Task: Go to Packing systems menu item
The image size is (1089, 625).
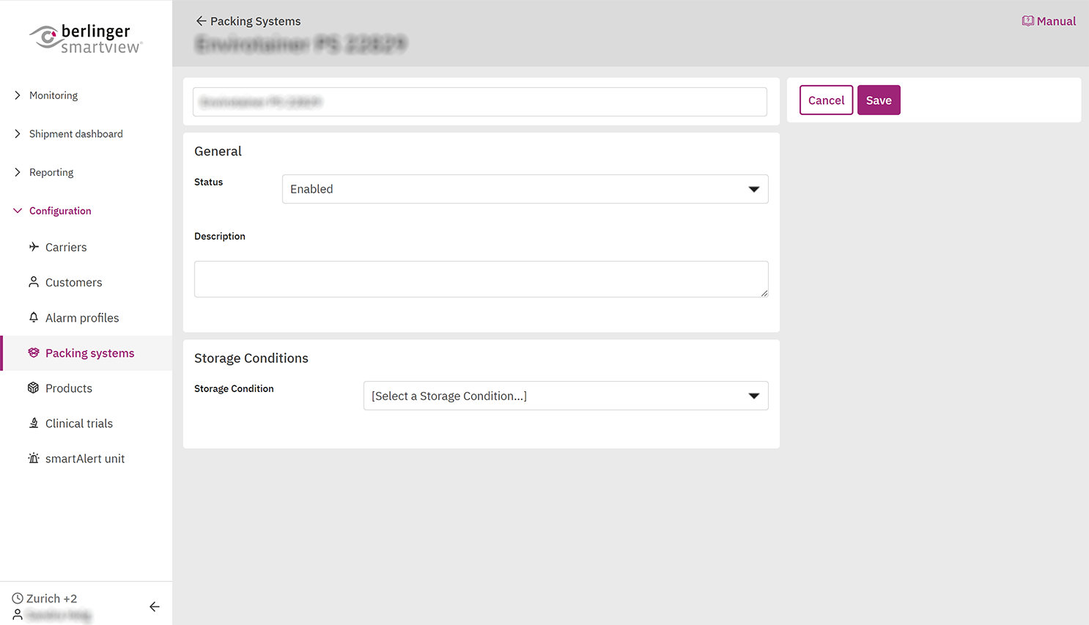Action: coord(86,353)
